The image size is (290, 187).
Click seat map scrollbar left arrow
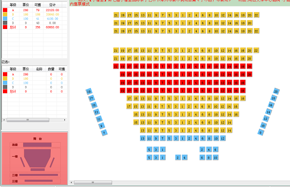(x=72, y=183)
